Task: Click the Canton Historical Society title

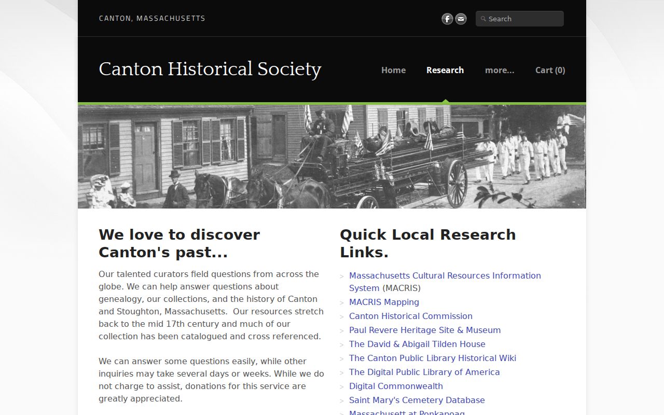Action: click(210, 69)
